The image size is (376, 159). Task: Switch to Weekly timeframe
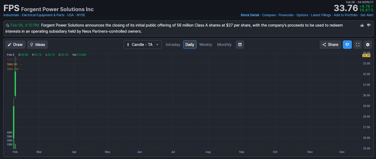tap(206, 45)
